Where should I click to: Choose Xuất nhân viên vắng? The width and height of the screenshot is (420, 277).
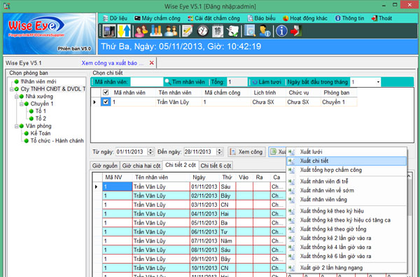pyautogui.click(x=346, y=199)
